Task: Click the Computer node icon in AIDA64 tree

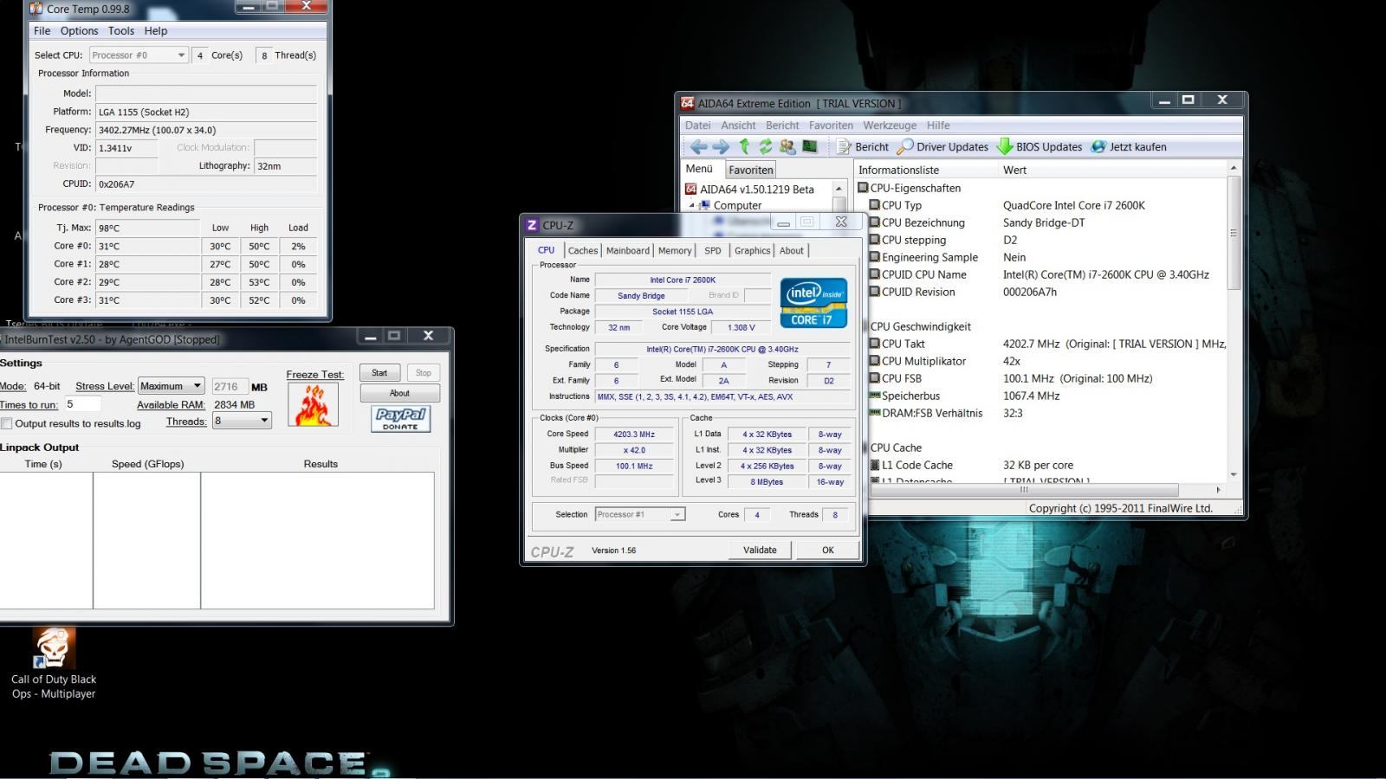Action: tap(704, 205)
